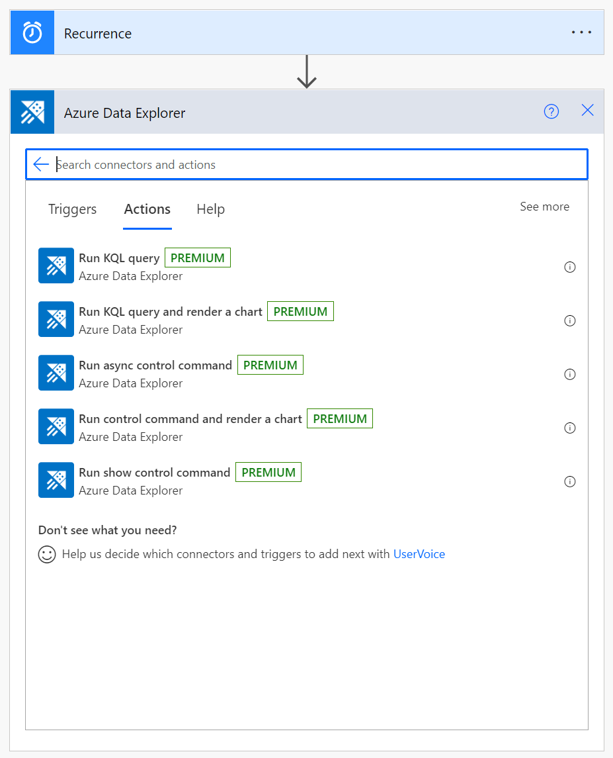
Task: Open help via the question mark icon
Action: pyautogui.click(x=551, y=111)
